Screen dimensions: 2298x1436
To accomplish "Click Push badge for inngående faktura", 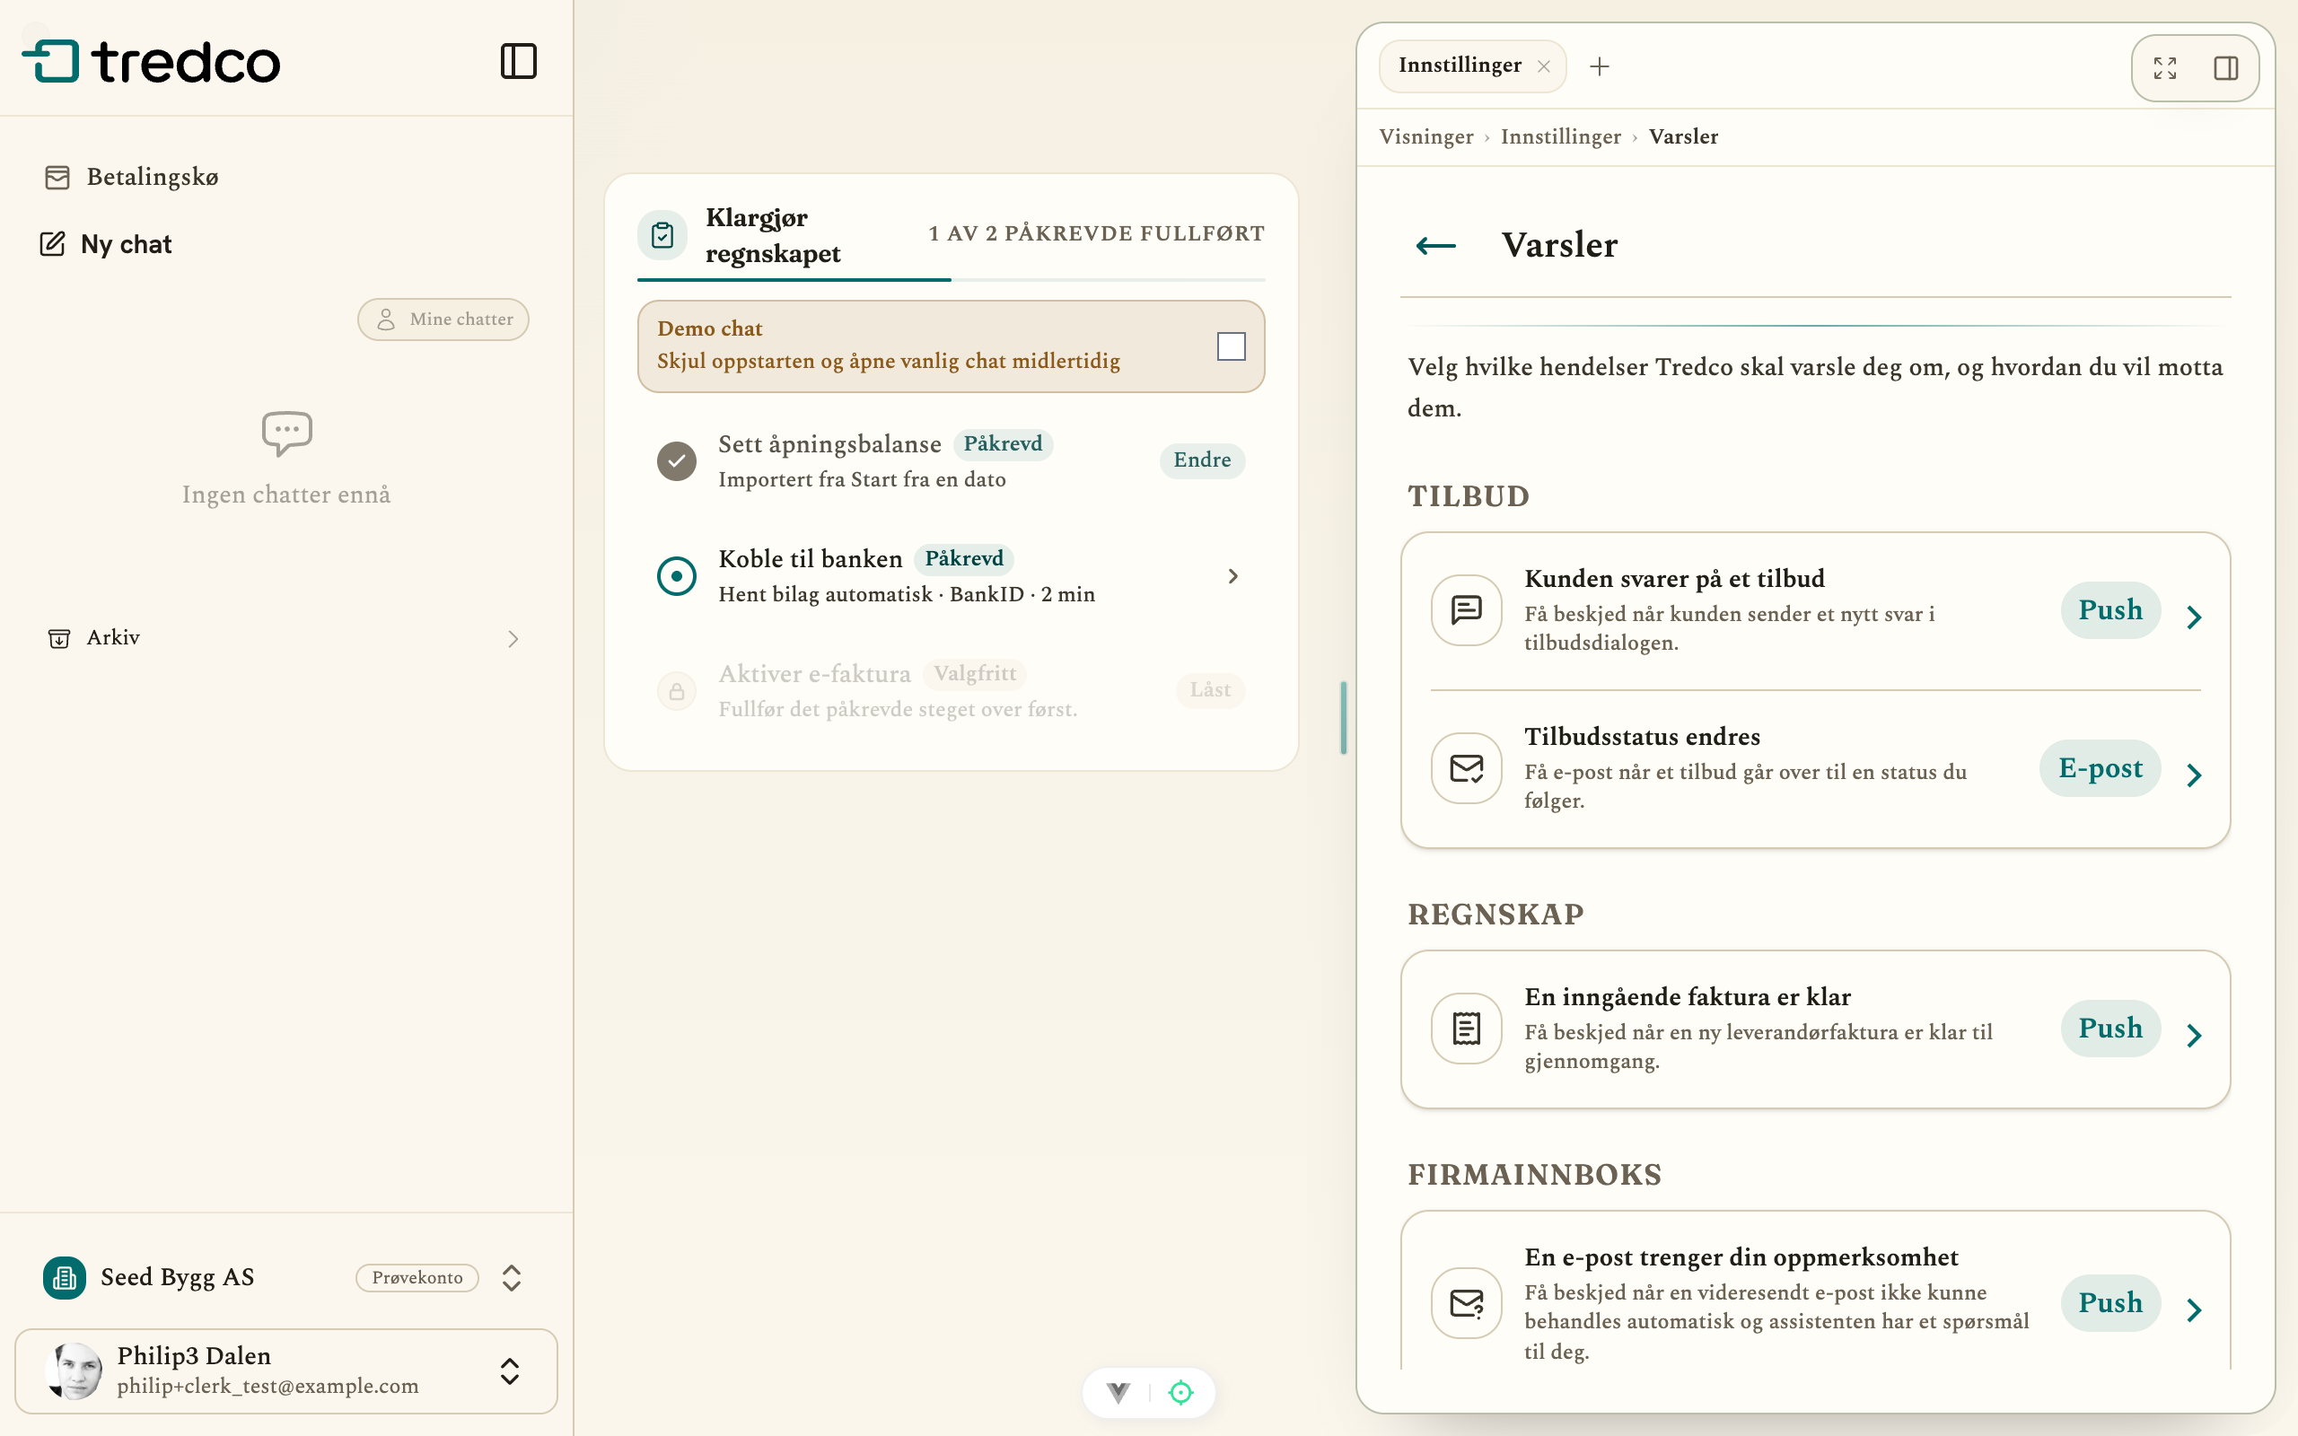I will (2110, 1028).
